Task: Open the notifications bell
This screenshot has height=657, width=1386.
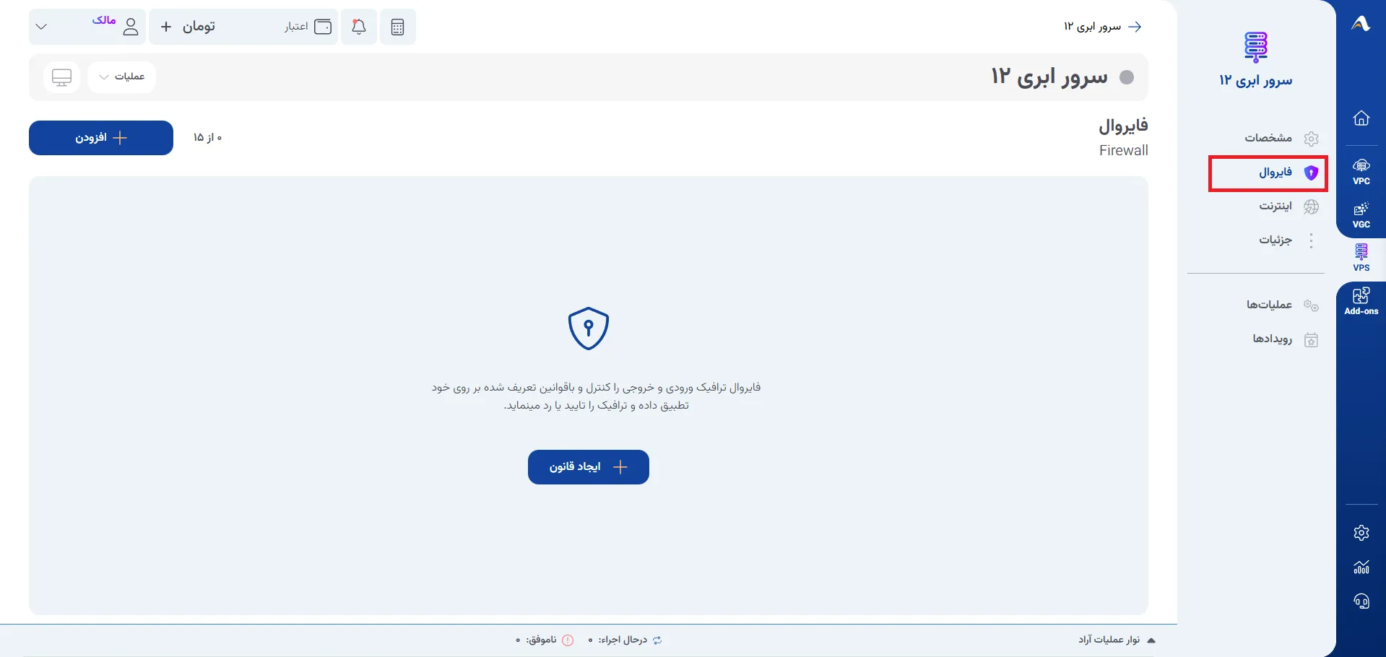Action: tap(359, 27)
